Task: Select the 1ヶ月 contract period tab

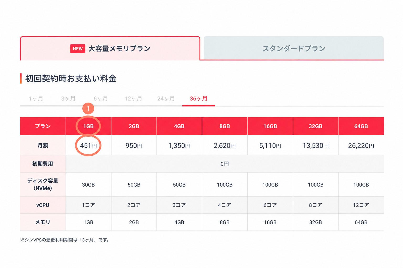Action: click(36, 99)
